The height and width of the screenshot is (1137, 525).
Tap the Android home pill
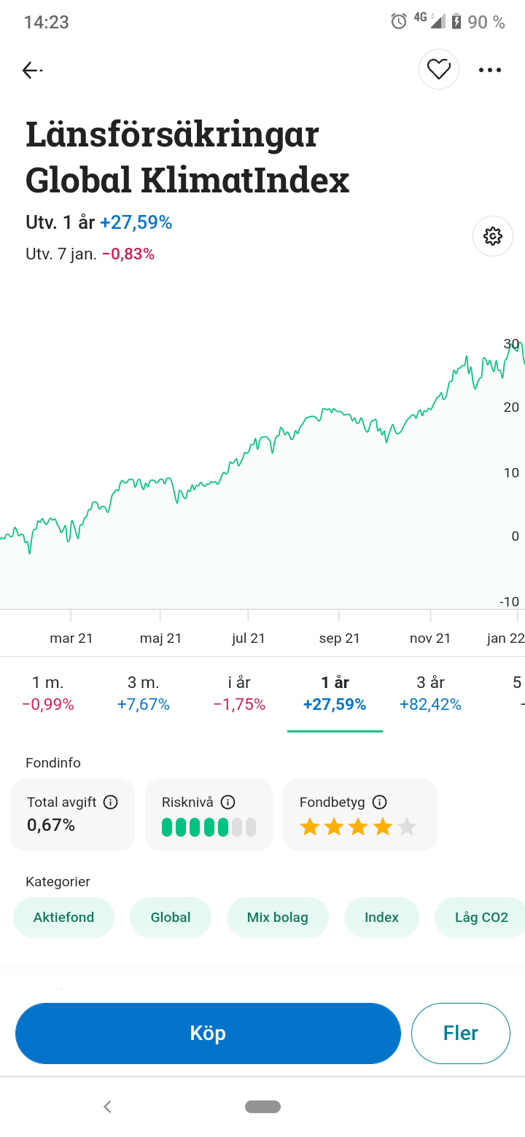(262, 1106)
